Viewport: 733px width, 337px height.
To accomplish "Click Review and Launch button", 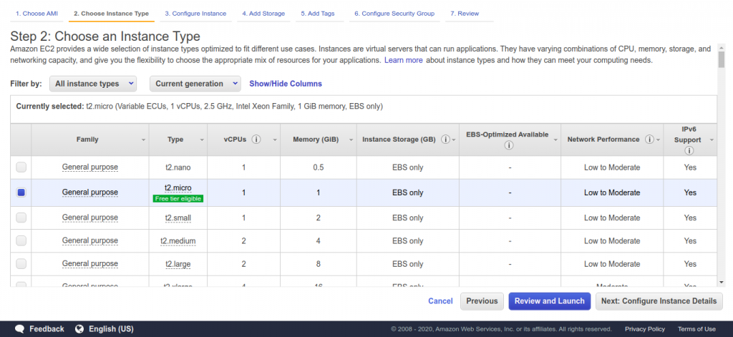I will [x=550, y=301].
